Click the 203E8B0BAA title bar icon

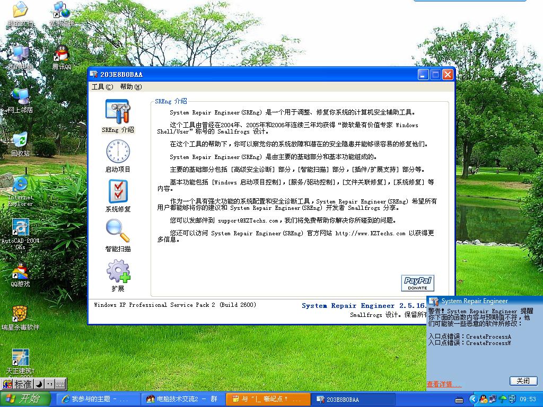coord(94,74)
